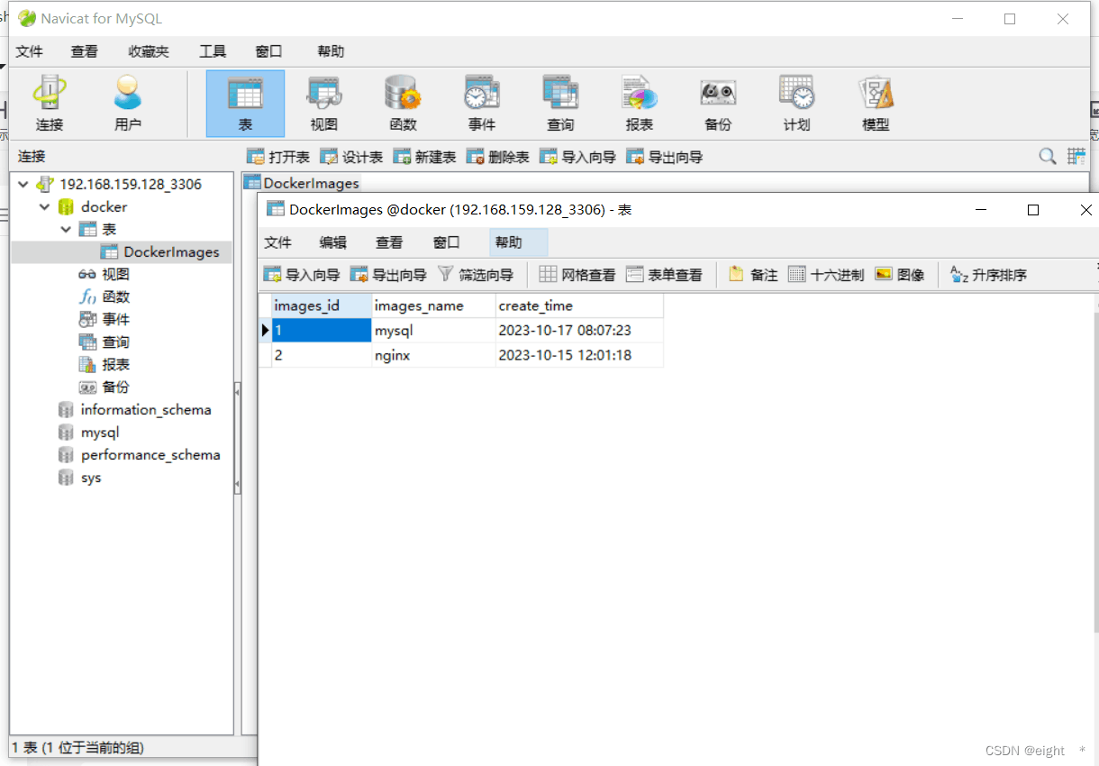Open the 计划 schedule toolbar button
This screenshot has width=1099, height=766.
click(x=797, y=103)
